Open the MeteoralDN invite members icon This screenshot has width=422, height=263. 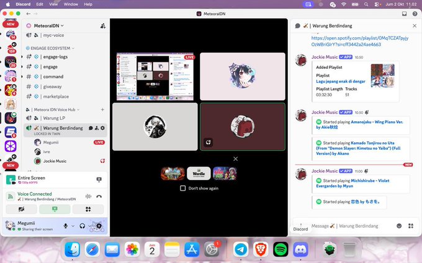point(103,26)
